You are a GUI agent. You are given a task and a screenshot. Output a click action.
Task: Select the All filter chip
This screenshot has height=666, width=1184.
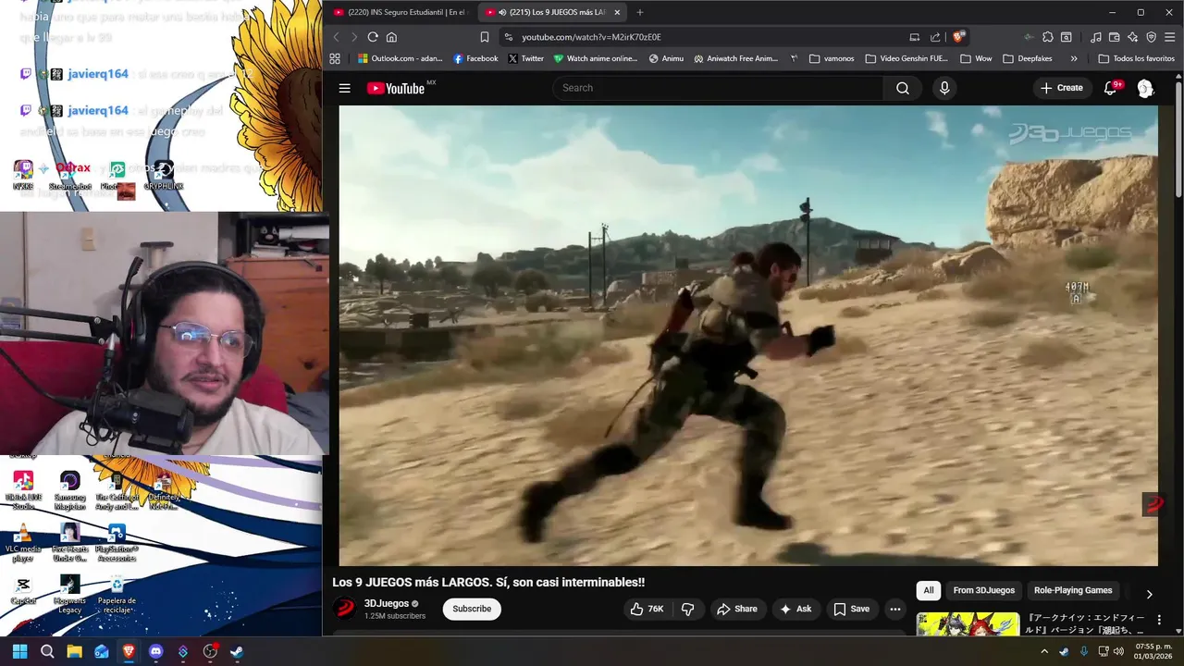pyautogui.click(x=929, y=590)
